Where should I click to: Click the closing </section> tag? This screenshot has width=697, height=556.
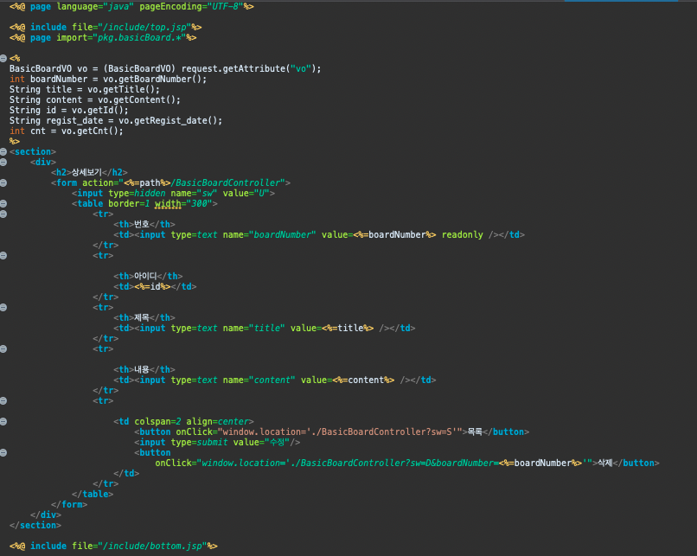[x=35, y=526]
